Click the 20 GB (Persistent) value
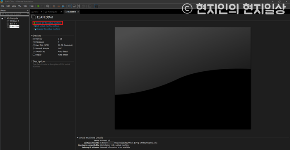Image resolution: width=290 pixels, height=150 pixels. click(65, 45)
